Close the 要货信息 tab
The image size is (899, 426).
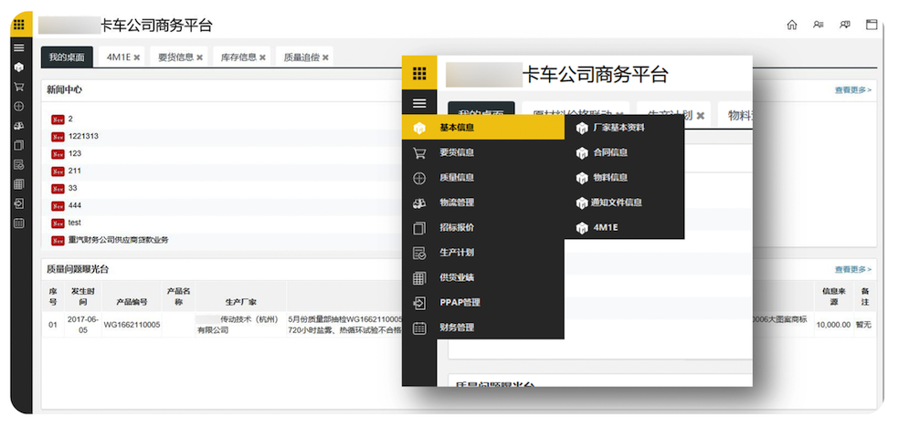(199, 57)
